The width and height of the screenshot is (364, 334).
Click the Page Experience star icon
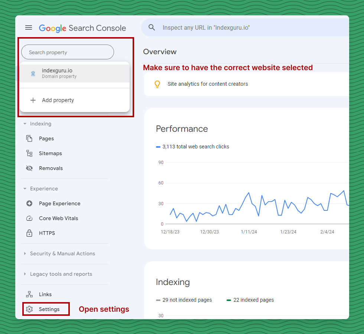tap(29, 203)
